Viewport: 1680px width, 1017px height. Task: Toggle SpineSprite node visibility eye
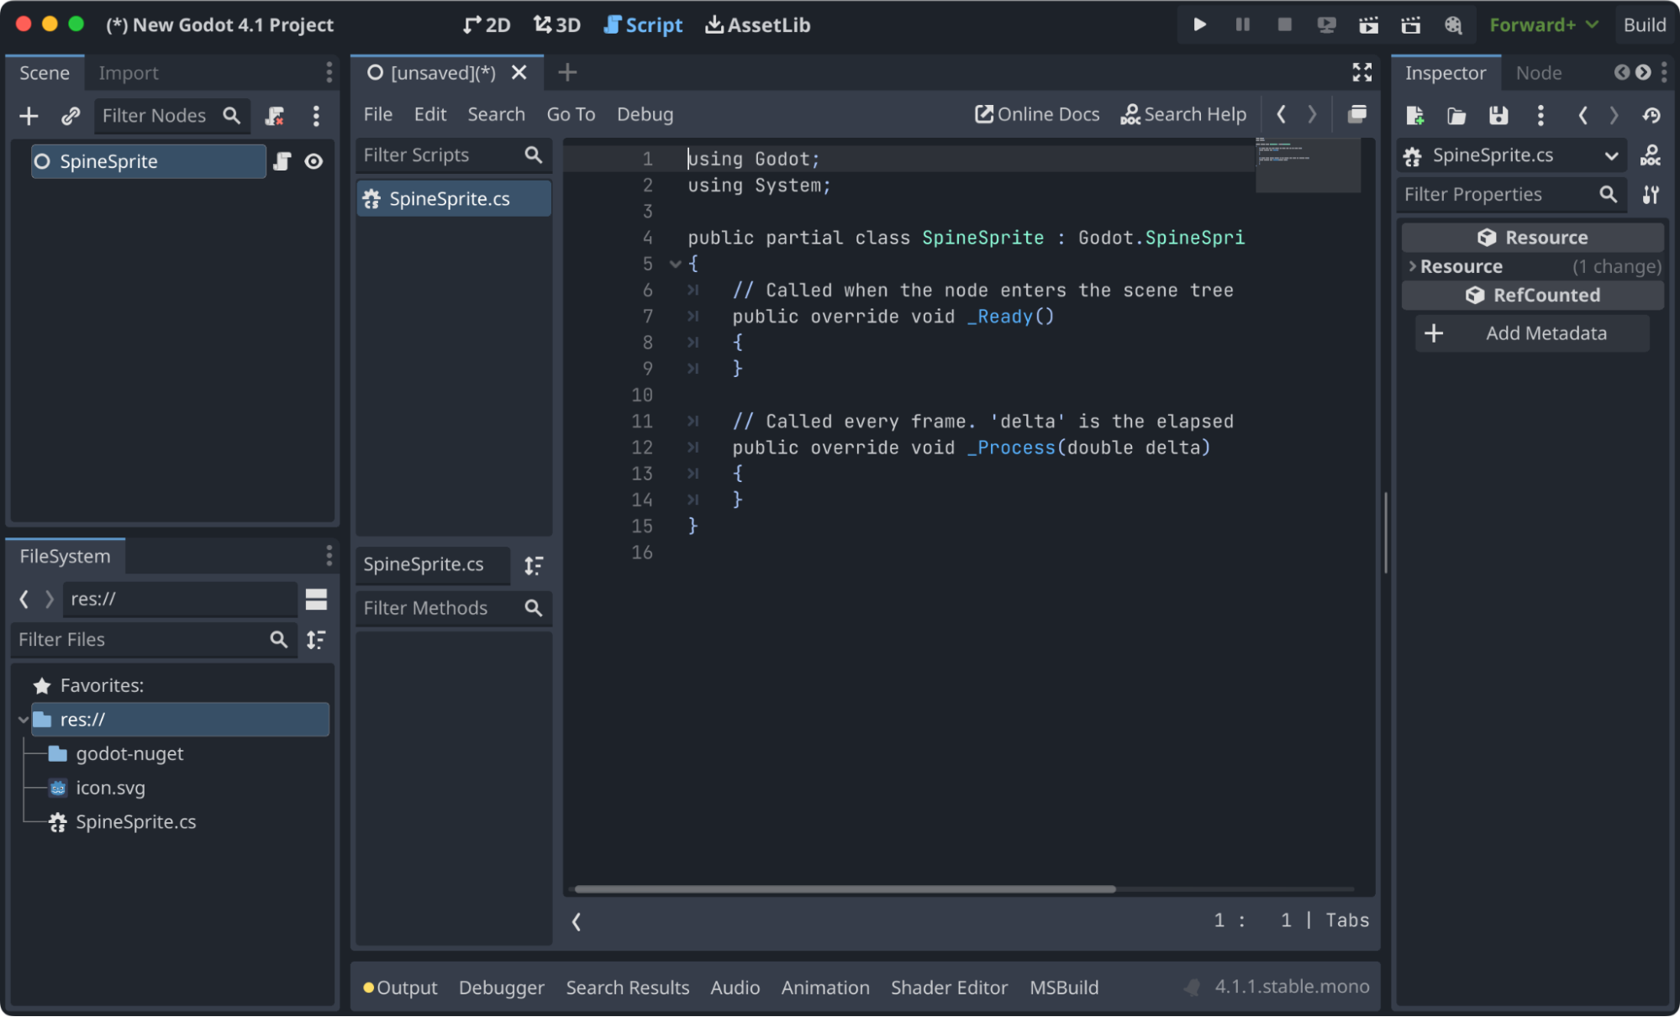tap(313, 161)
